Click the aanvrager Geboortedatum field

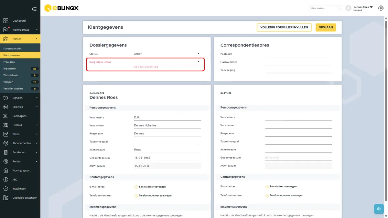pyautogui.click(x=167, y=158)
